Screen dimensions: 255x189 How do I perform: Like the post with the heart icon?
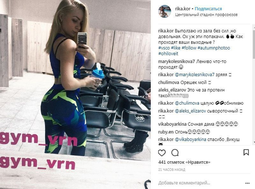coord(162,153)
